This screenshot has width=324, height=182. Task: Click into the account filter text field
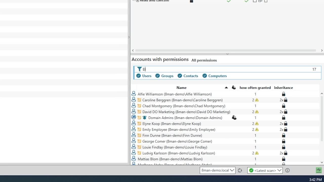[225, 69]
